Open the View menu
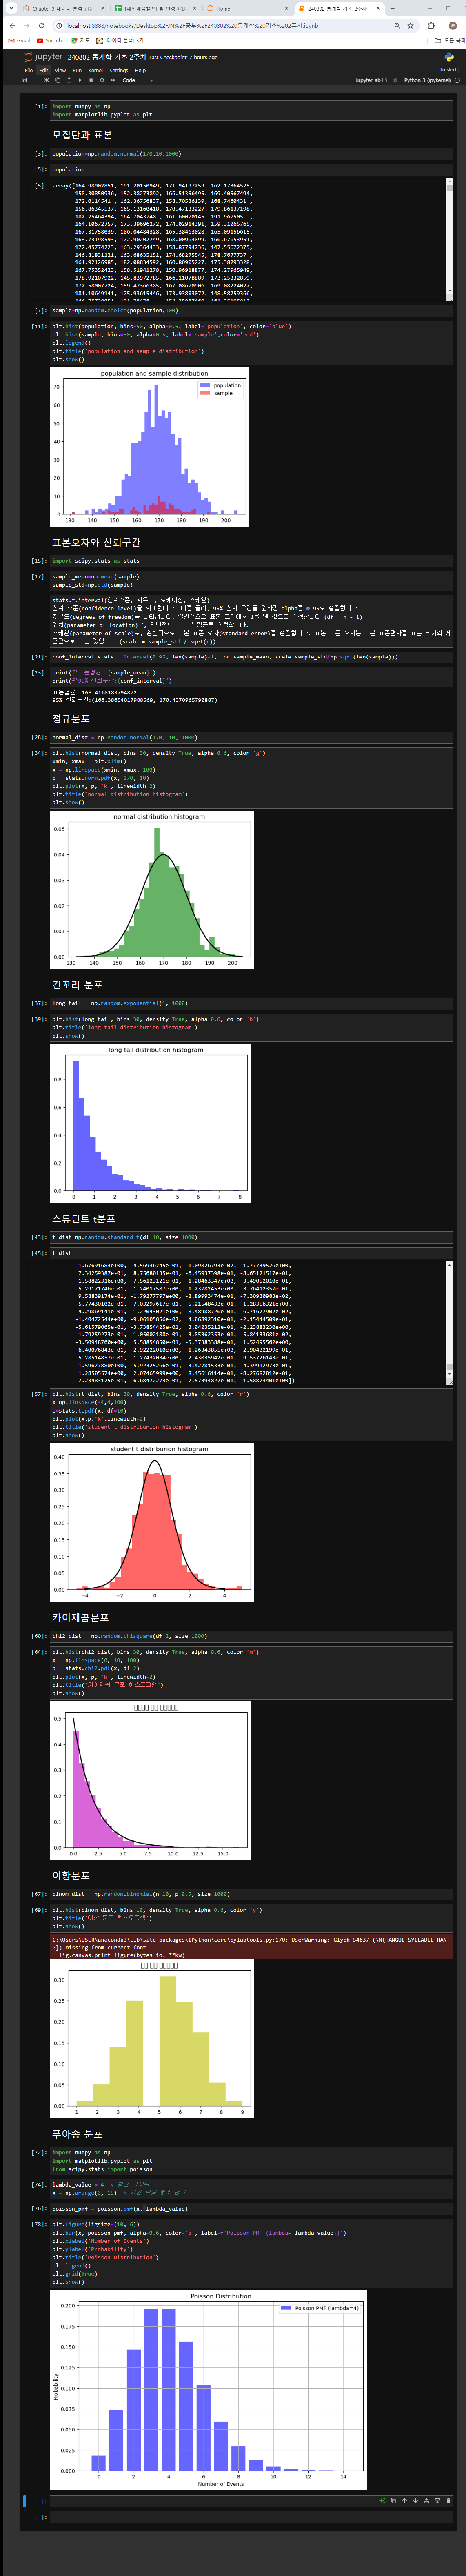Screen dimensions: 466x2576 [60, 71]
